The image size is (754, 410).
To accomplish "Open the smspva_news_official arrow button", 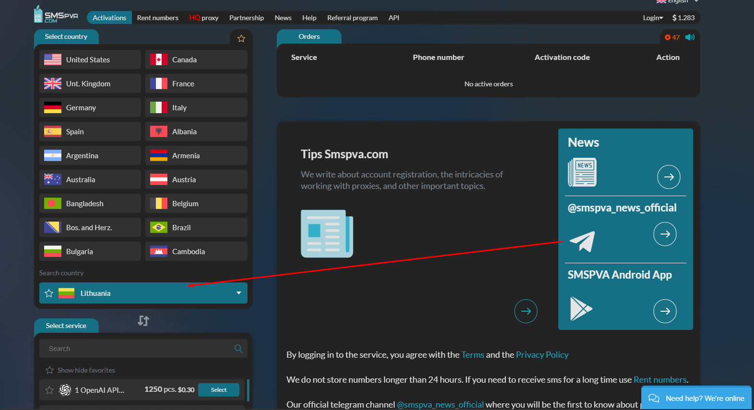I will coord(665,234).
